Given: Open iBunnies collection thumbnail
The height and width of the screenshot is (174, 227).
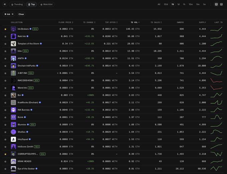Looking at the screenshot, I should pos(13,125).
